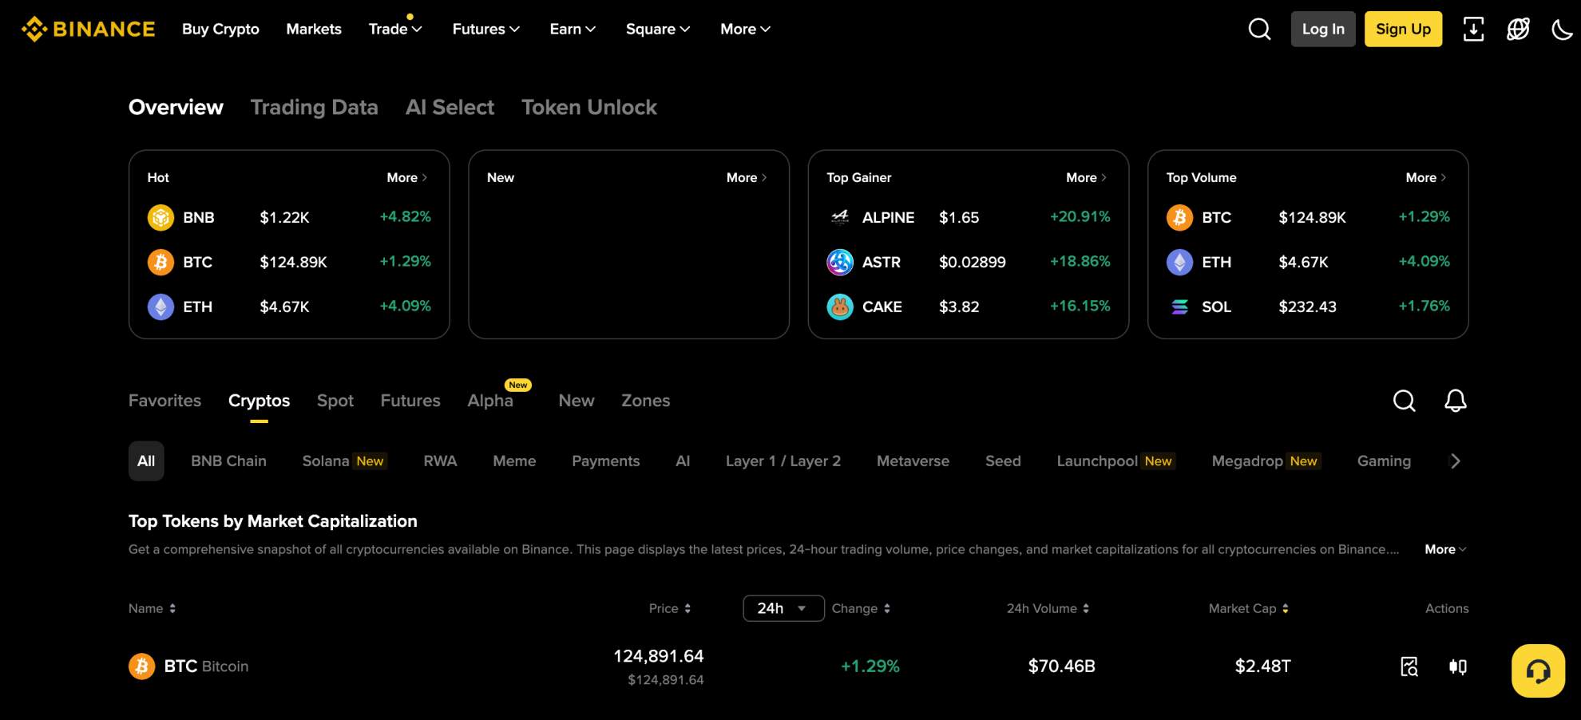Filter by Launchpool category
Viewport: 1581px width, 720px height.
coord(1115,461)
